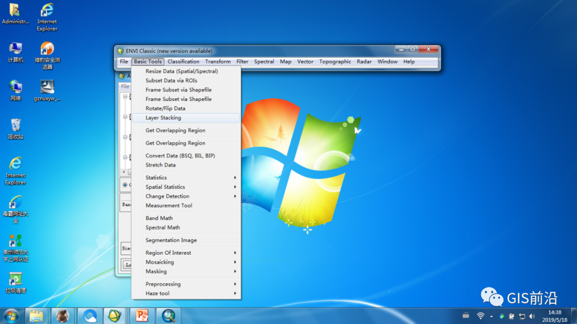Screen dimensions: 577x324
Task: Select Rotate/Flip Data
Action: [186, 108]
